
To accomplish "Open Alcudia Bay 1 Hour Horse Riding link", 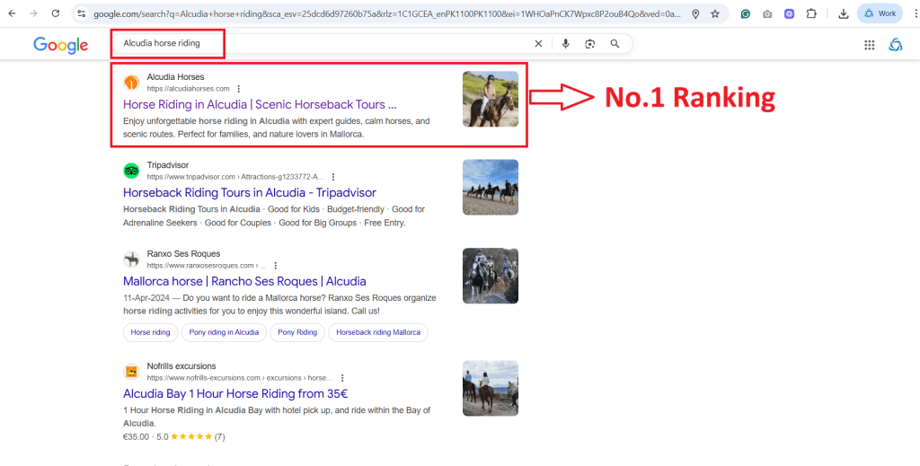I will [x=234, y=394].
